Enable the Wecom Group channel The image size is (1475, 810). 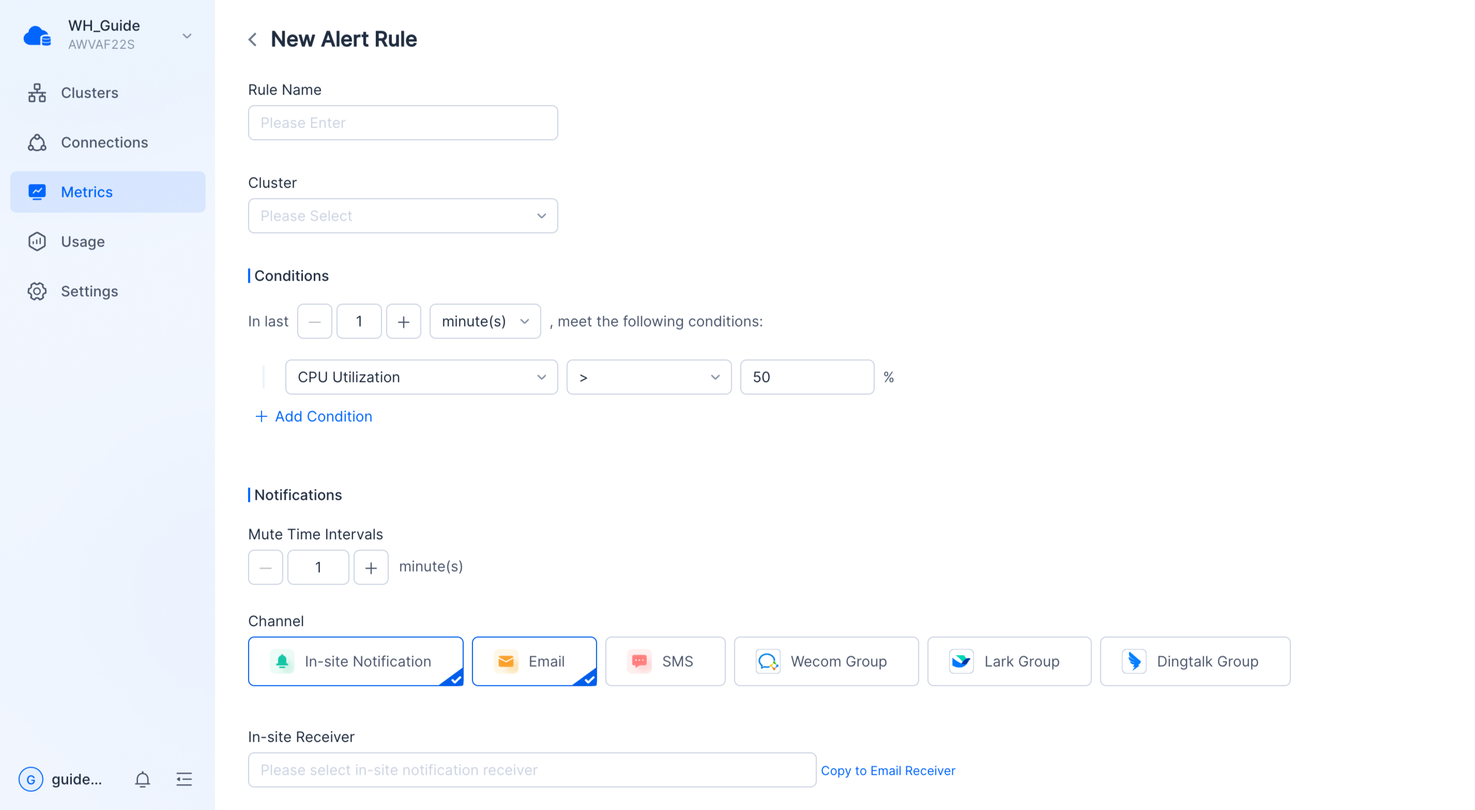point(826,661)
